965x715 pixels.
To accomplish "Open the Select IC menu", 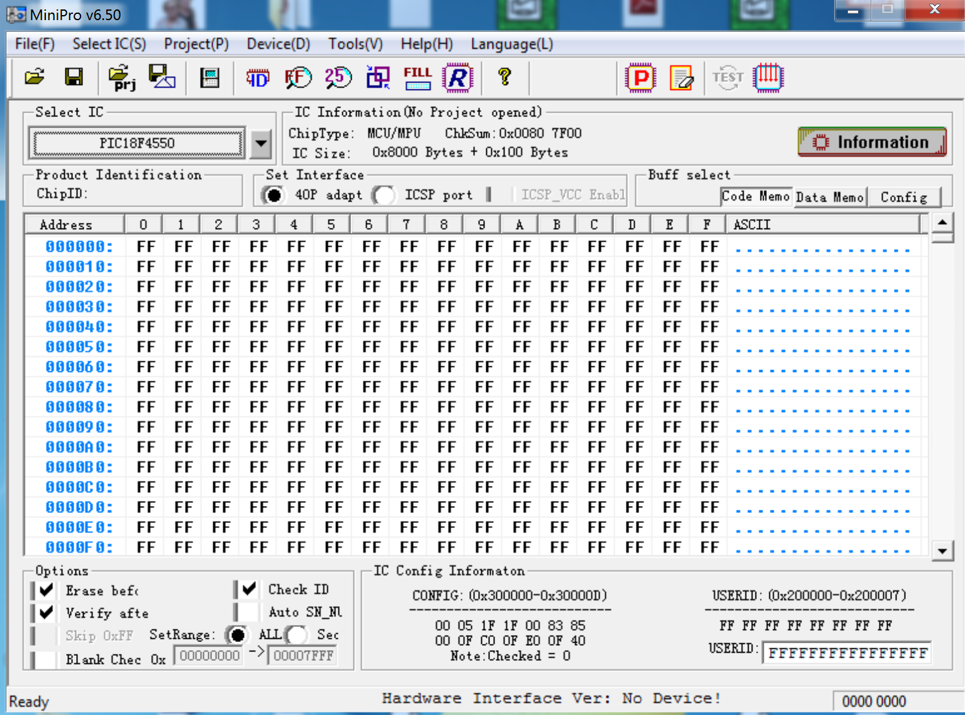I will [x=109, y=44].
